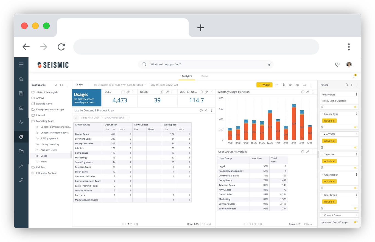Remove the Sales Pitch Deck drill filter

[x=76, y=117]
